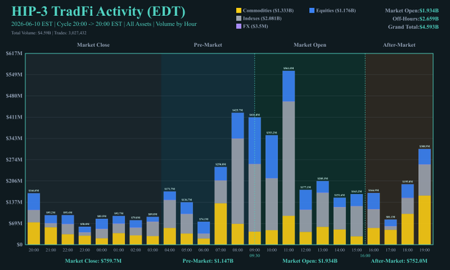
Task: Click the '$136.7M' value above the 05:00 bar
Action: pos(187,200)
